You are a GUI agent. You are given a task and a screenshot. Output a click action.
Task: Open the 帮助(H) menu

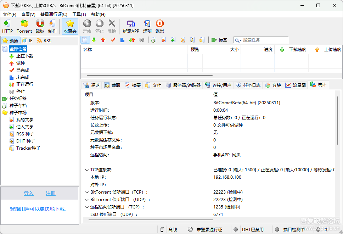98,15
